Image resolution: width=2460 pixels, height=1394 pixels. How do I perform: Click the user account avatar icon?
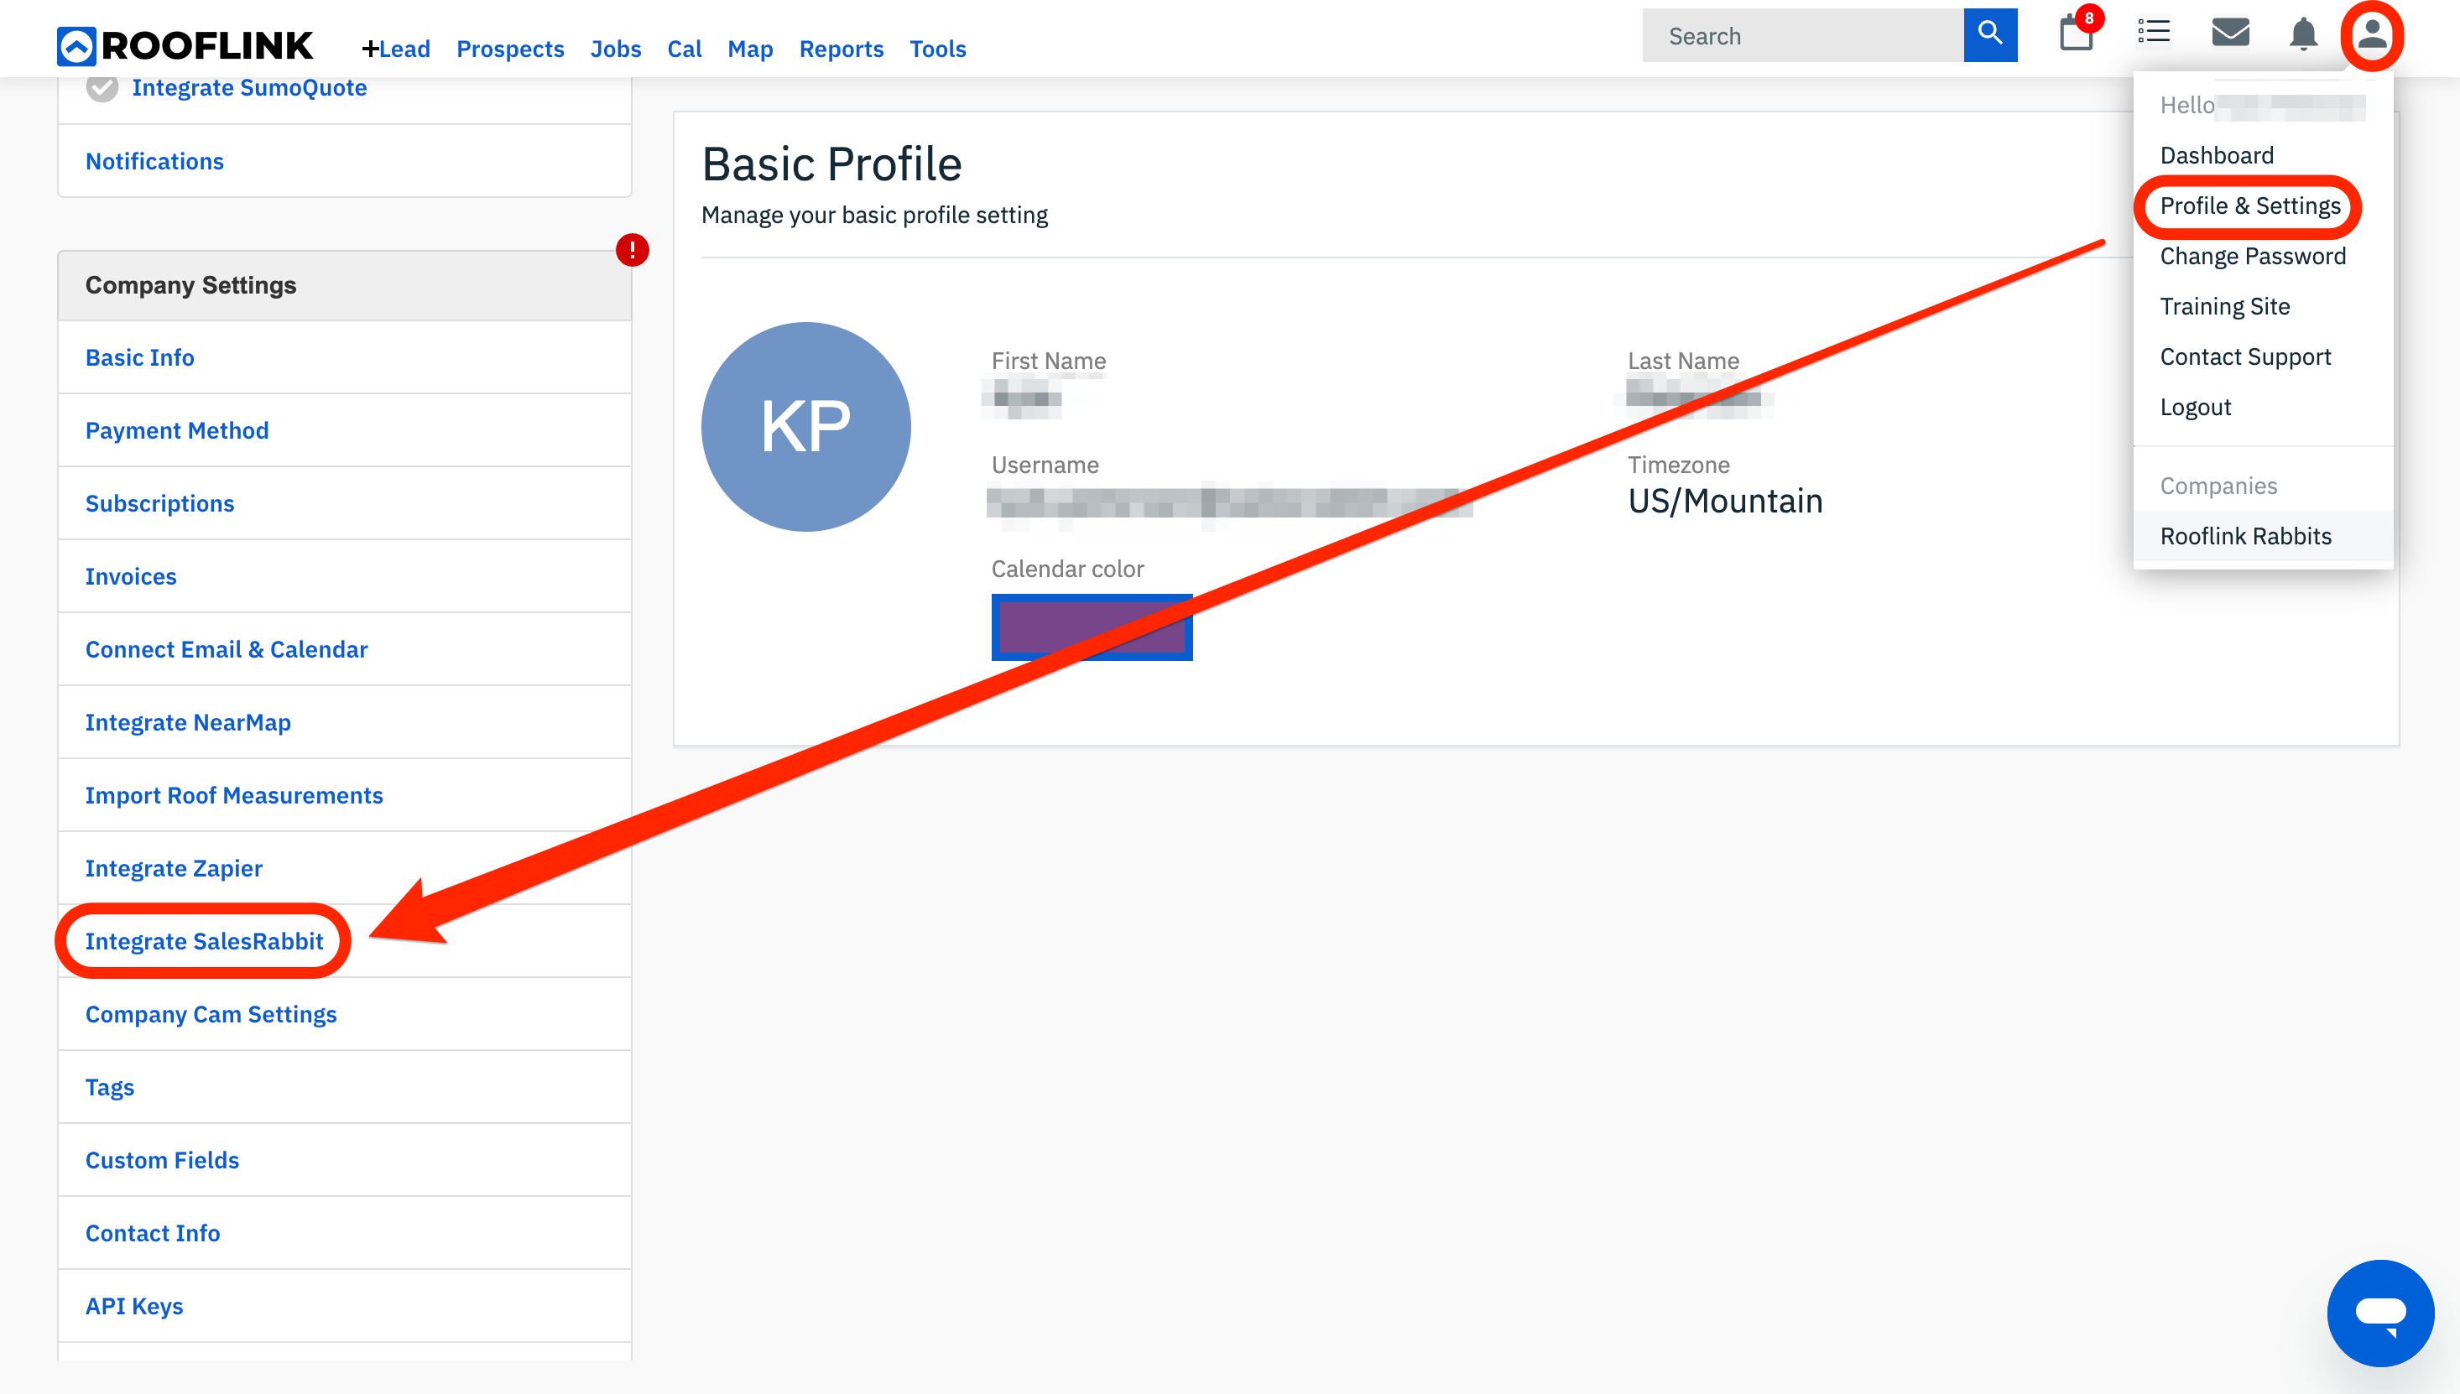(x=2372, y=35)
